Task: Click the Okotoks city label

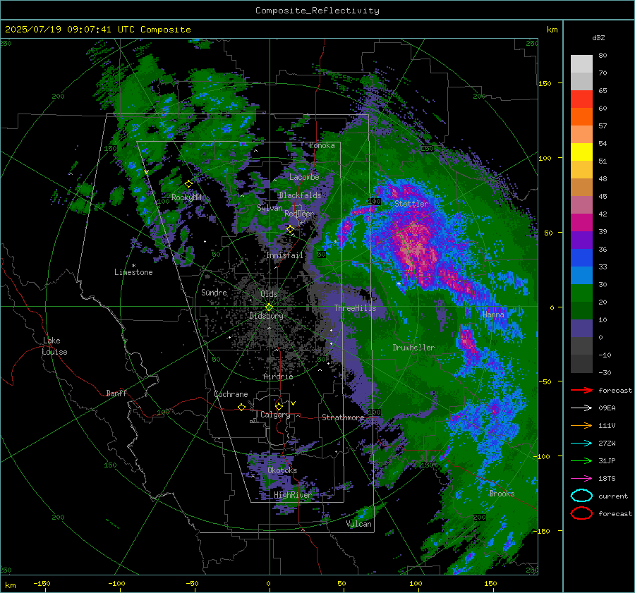Action: [282, 470]
